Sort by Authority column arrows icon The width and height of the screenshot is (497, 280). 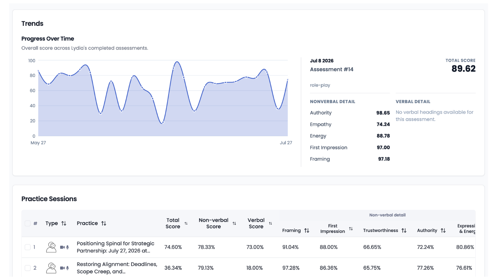click(443, 230)
